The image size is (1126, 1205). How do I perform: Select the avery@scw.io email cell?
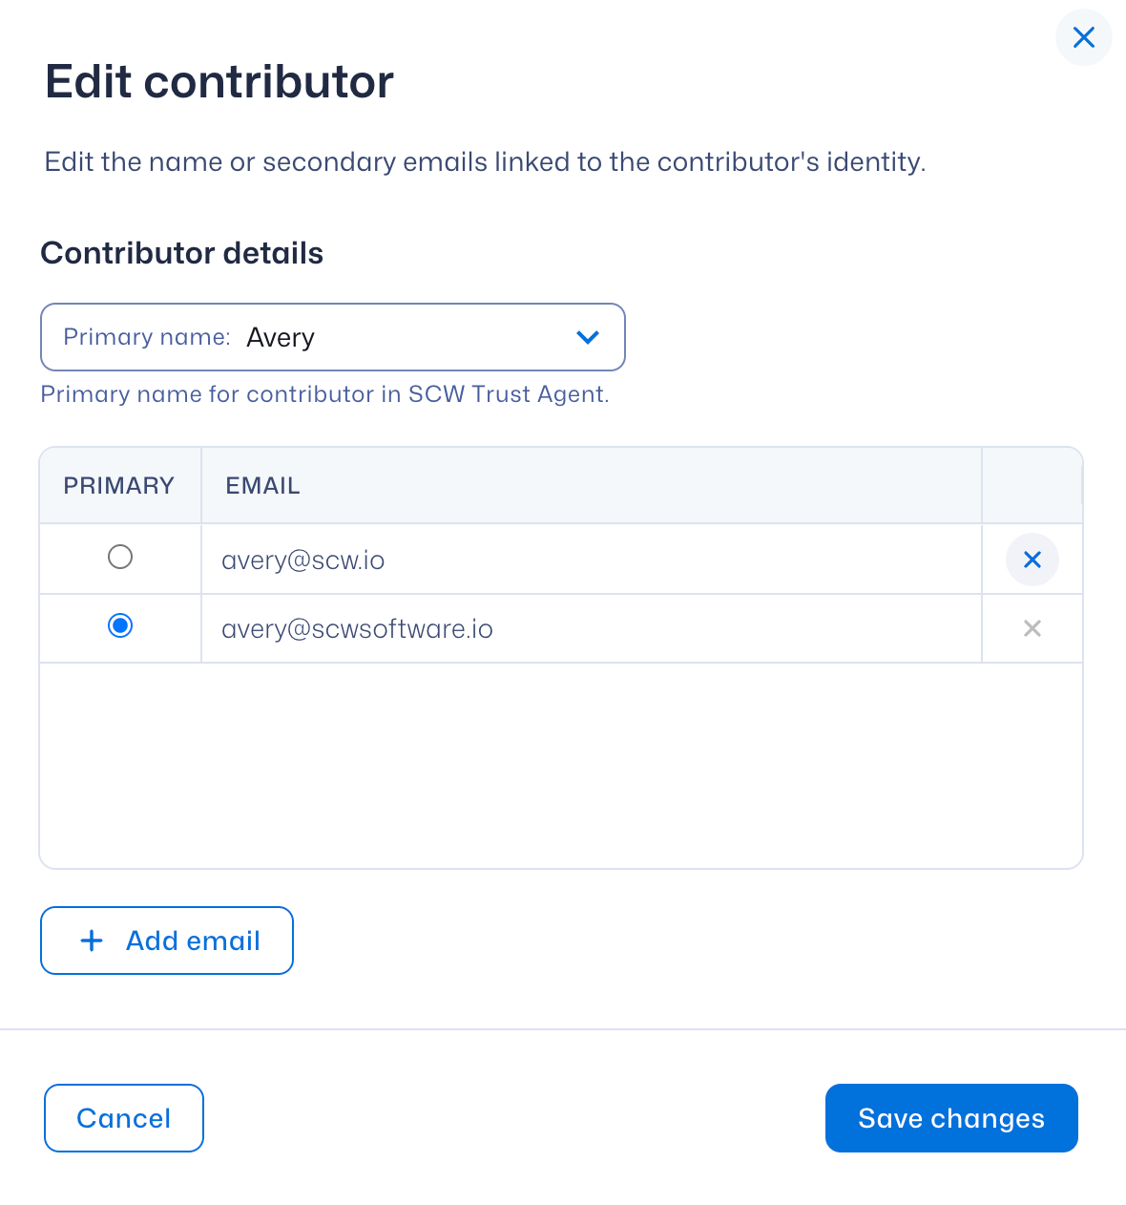[303, 560]
